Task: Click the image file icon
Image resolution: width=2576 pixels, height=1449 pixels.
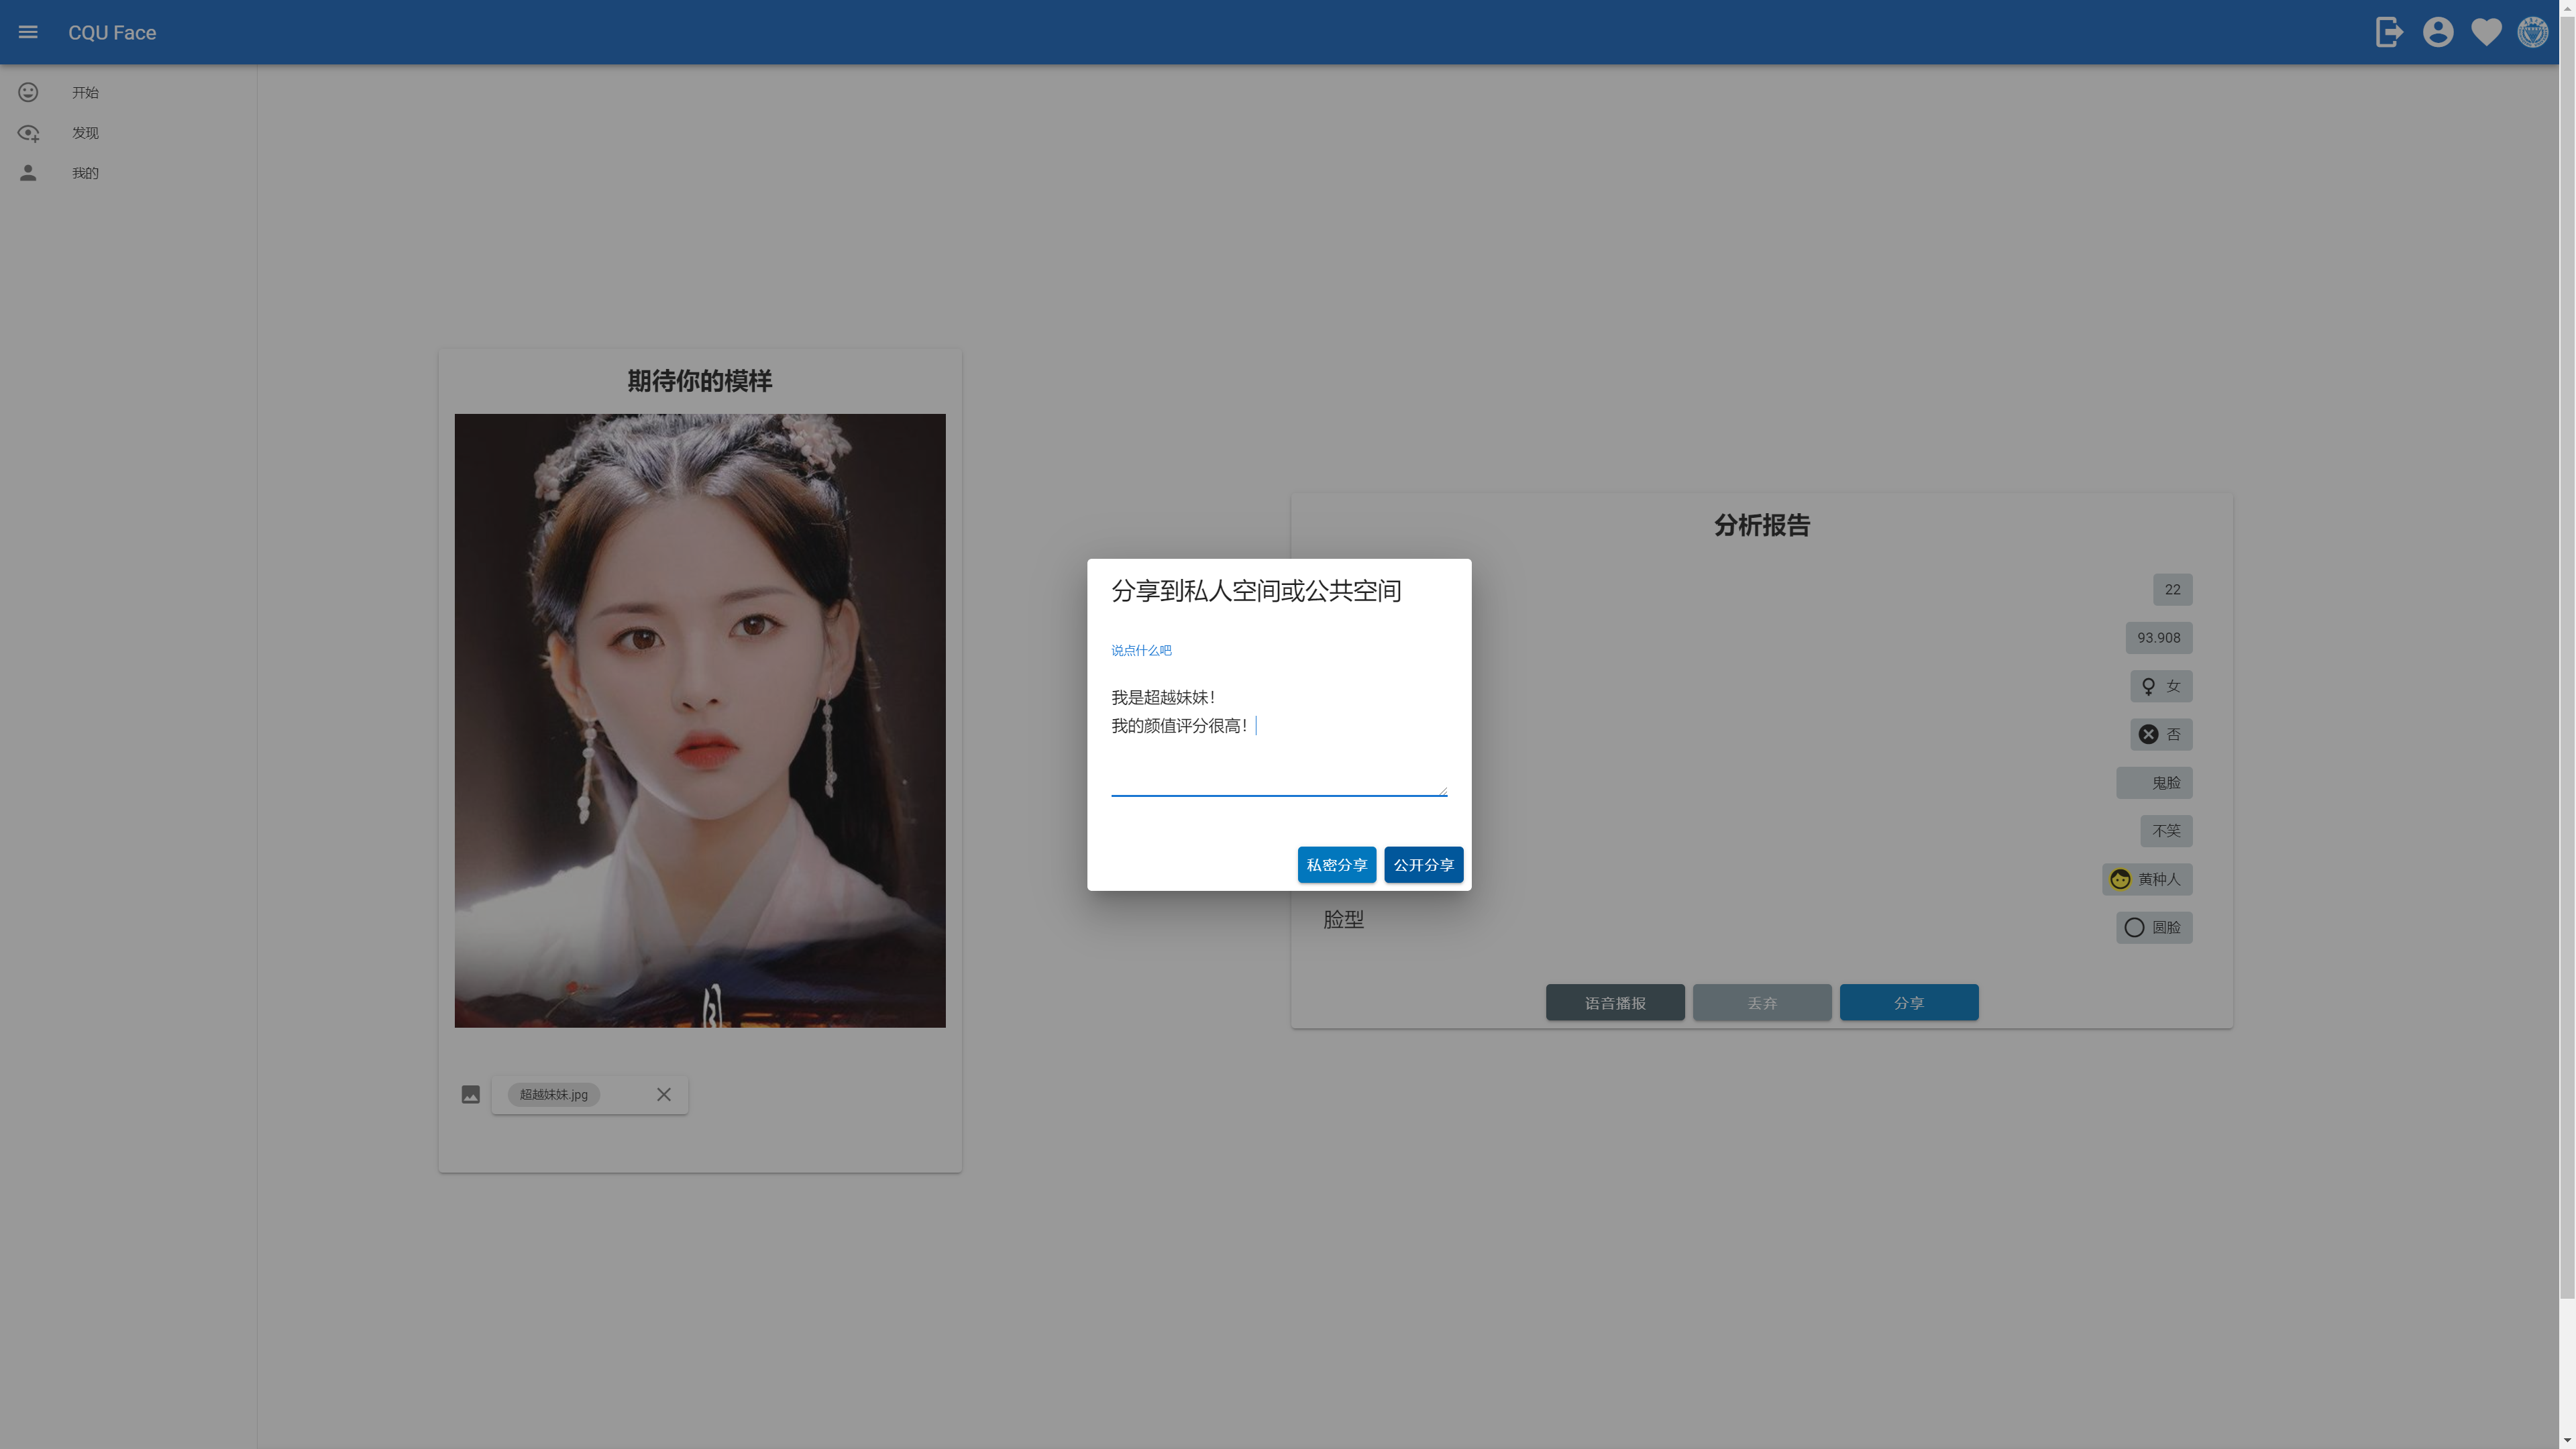Action: coord(470,1094)
